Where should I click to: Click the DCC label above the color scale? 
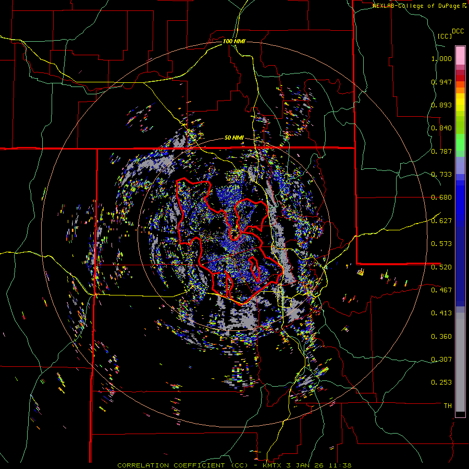point(458,31)
